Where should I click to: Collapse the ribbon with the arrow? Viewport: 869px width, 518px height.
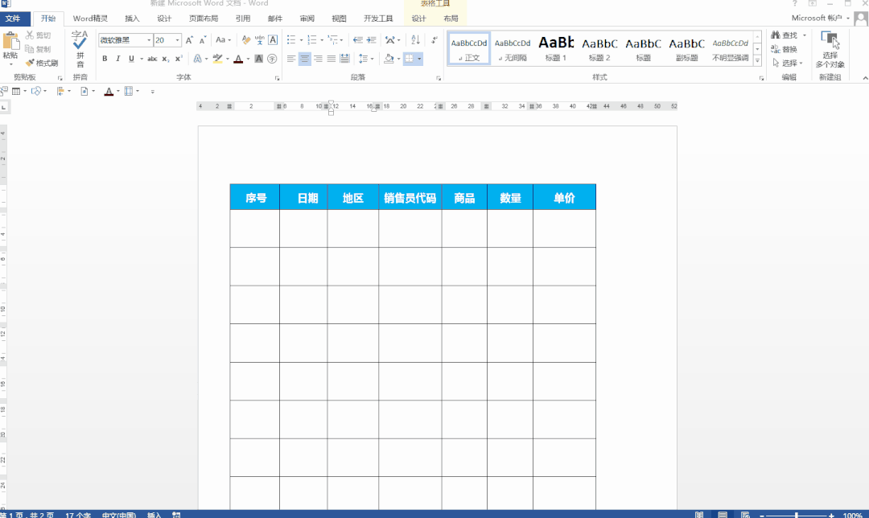[x=865, y=78]
